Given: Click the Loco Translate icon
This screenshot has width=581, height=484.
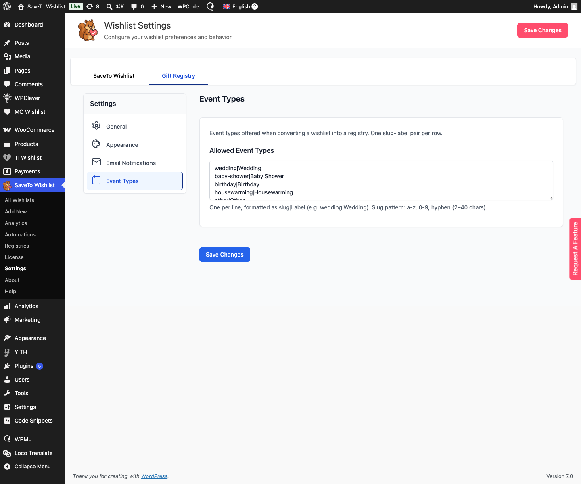Looking at the screenshot, I should click(x=7, y=453).
